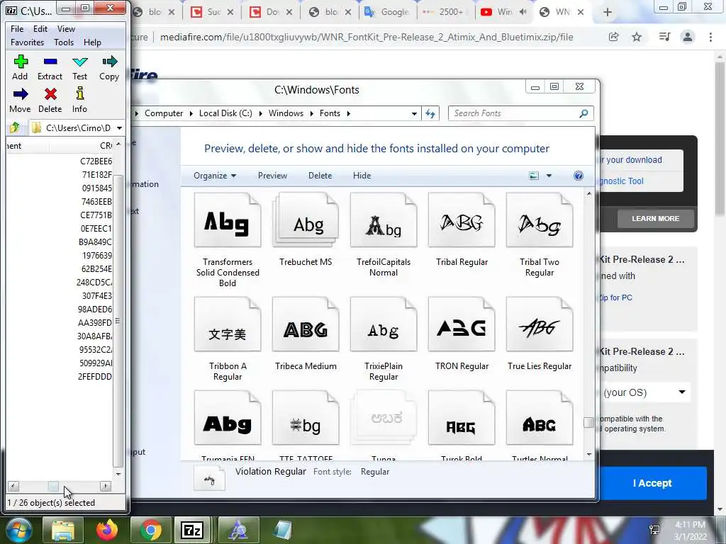Click the LEARN MORE button in Chrome
726x544 pixels.
(656, 218)
